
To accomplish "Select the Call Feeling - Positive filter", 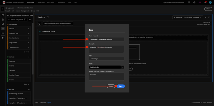I will pos(19,93).
